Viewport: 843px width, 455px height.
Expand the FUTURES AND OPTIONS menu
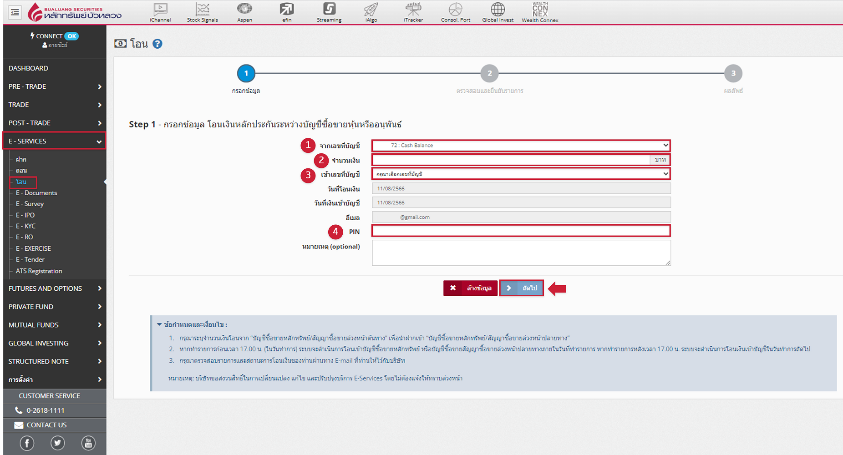tap(54, 288)
